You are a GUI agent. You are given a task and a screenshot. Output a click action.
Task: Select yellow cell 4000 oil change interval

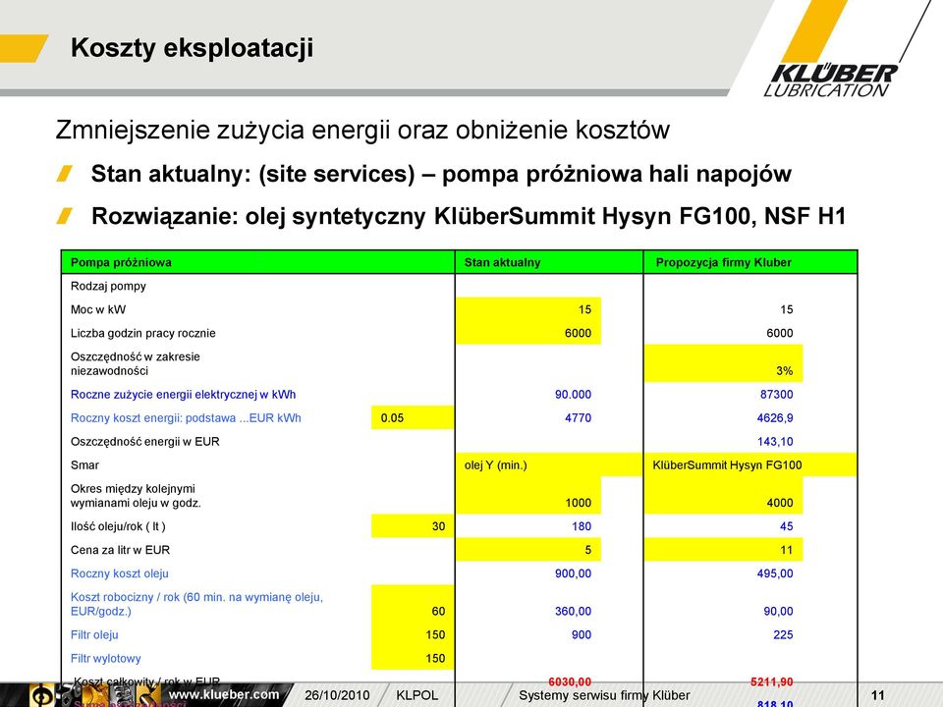pos(724,495)
